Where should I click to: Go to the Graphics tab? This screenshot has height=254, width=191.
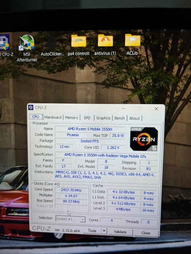103,118
